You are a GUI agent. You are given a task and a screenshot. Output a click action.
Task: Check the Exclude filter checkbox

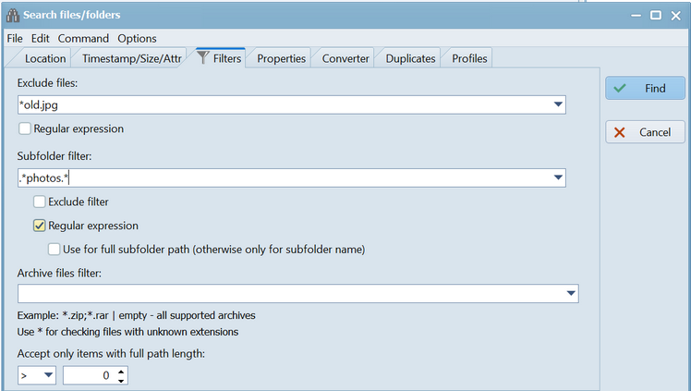(x=40, y=201)
